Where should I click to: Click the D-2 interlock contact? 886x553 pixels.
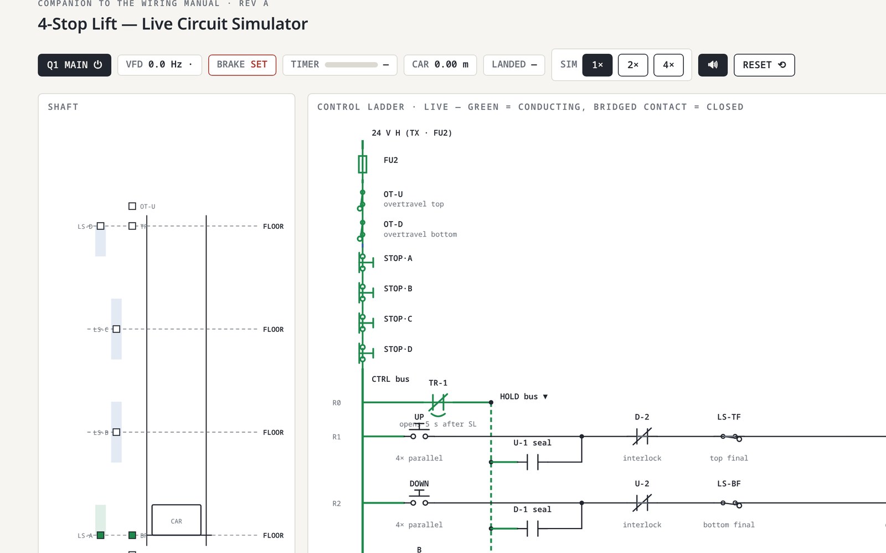pos(642,437)
